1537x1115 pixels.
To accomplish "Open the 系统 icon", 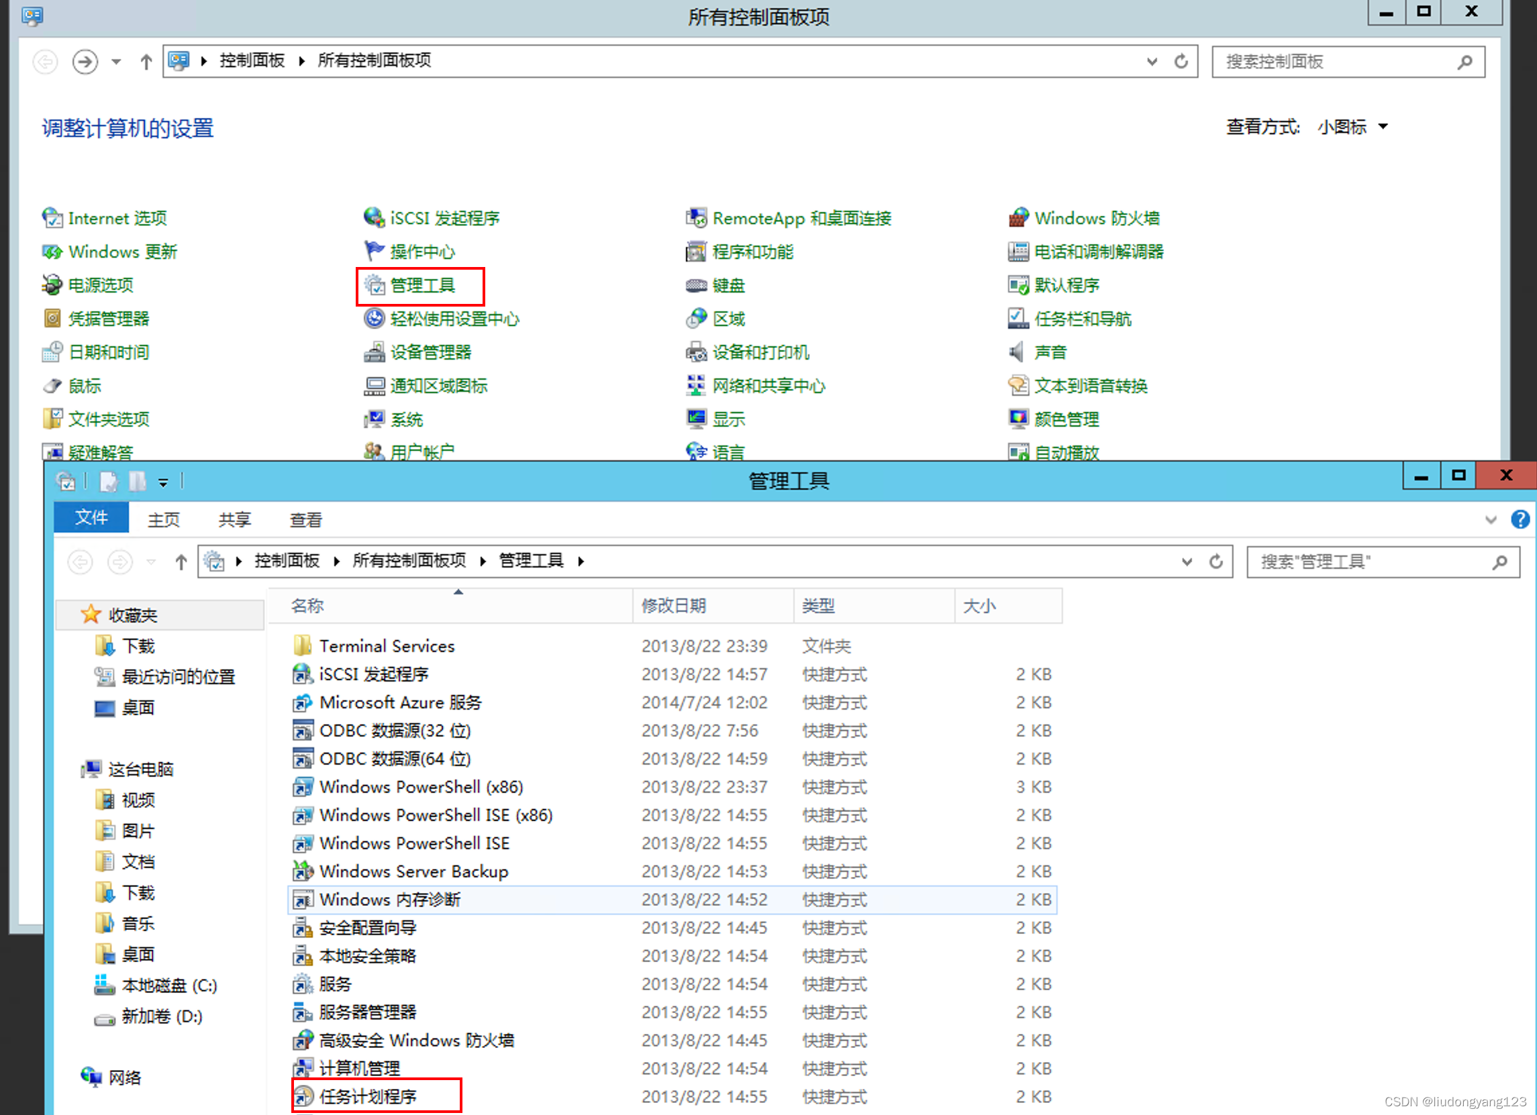I will (374, 419).
